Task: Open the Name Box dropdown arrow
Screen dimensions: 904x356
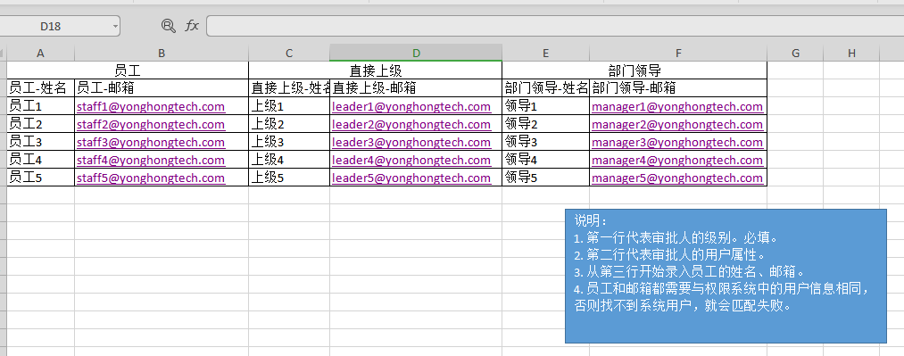Action: click(115, 26)
